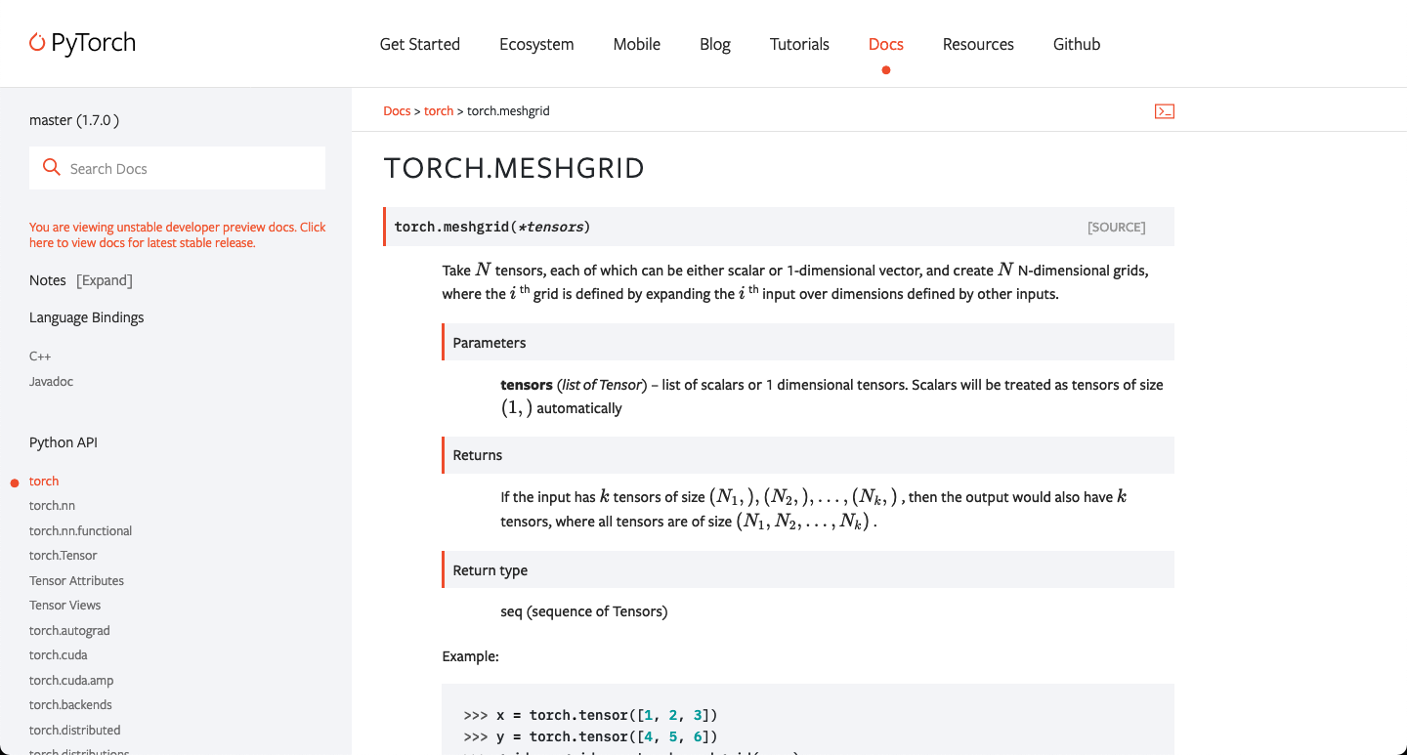The width and height of the screenshot is (1407, 755).
Task: Open torch.nn in the sidebar
Action: [x=52, y=505]
